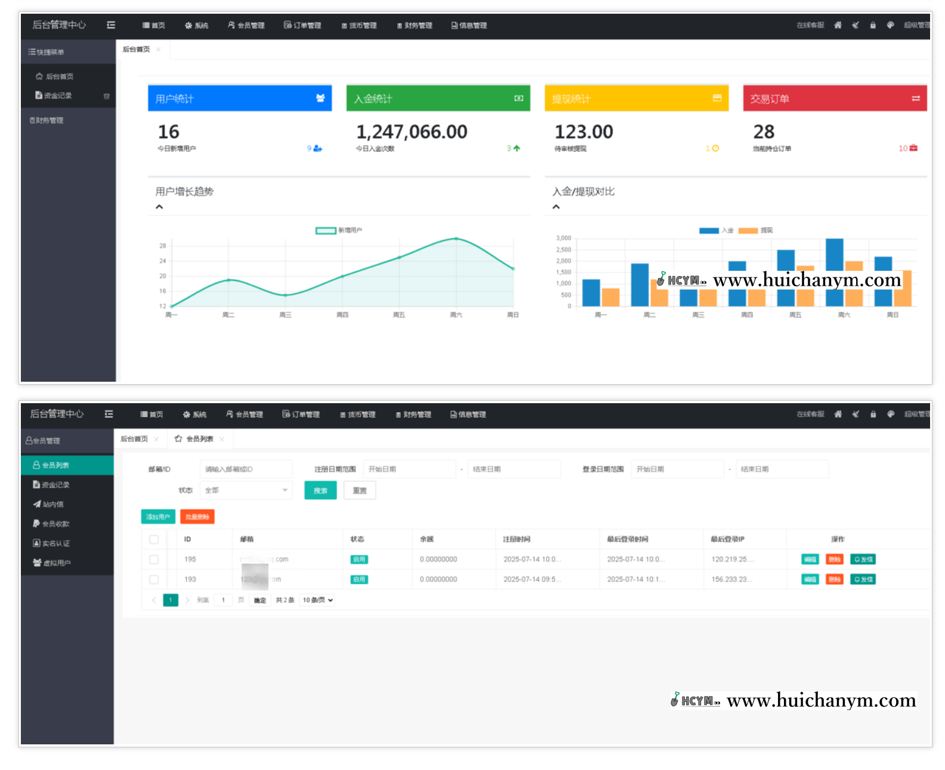945x770 pixels.
Task: Check the checkbox for member ID 193
Action: coord(154,579)
